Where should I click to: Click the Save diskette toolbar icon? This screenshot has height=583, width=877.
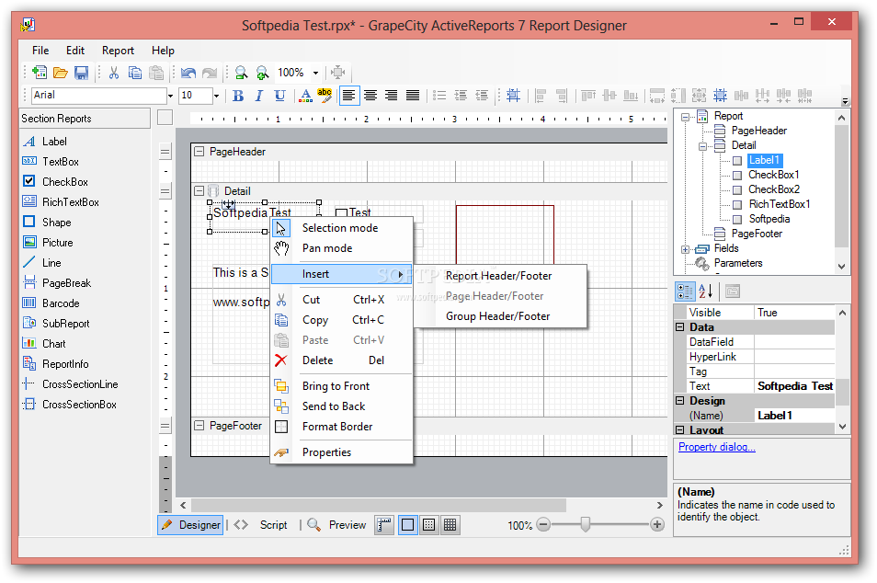click(x=82, y=73)
